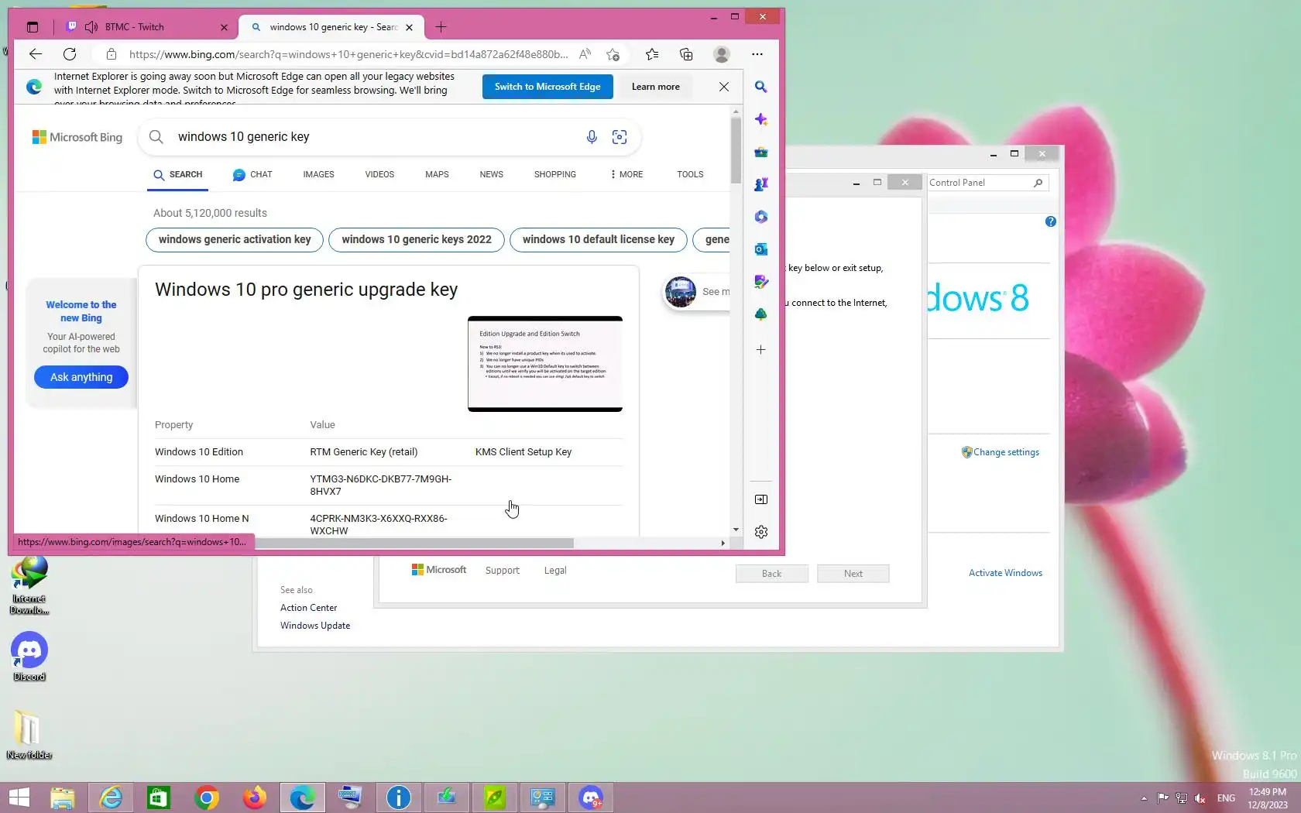
Task: Open the Favorites list icon
Action: 652,54
